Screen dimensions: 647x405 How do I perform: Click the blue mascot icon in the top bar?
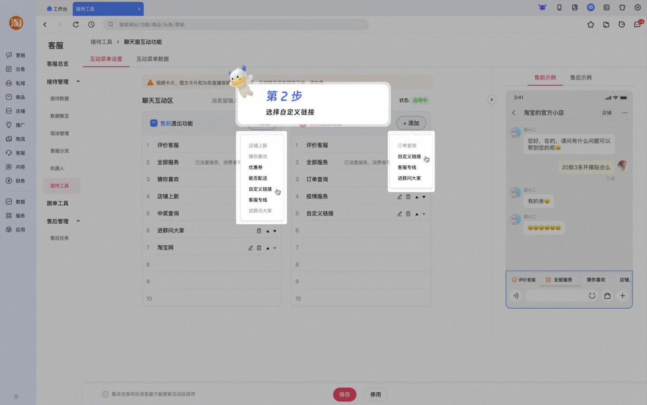pyautogui.click(x=542, y=7)
